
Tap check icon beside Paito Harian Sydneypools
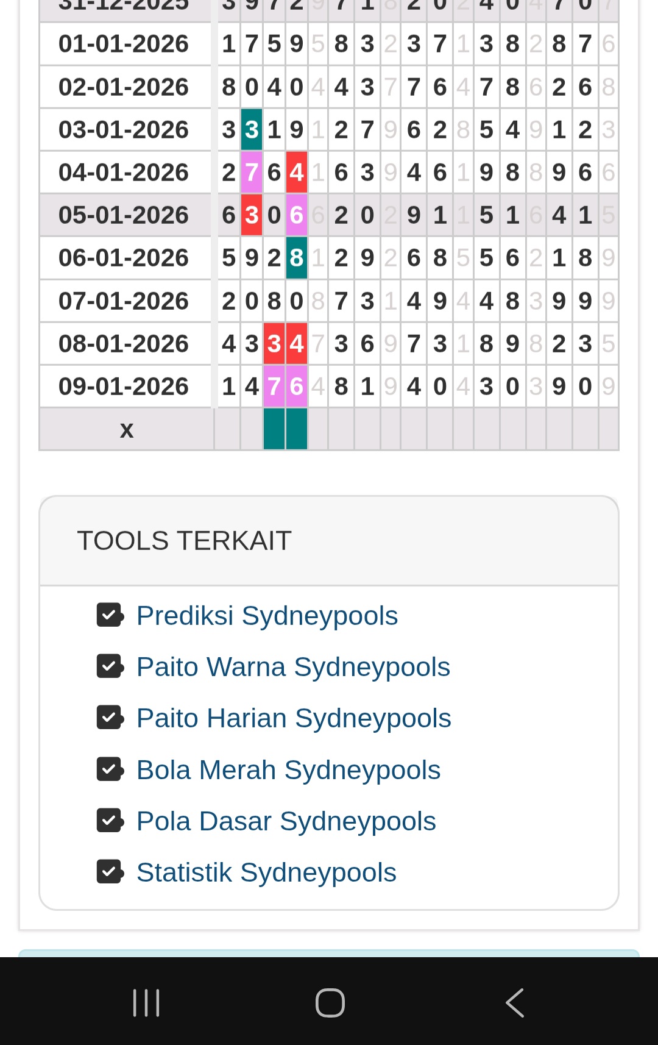click(x=110, y=718)
